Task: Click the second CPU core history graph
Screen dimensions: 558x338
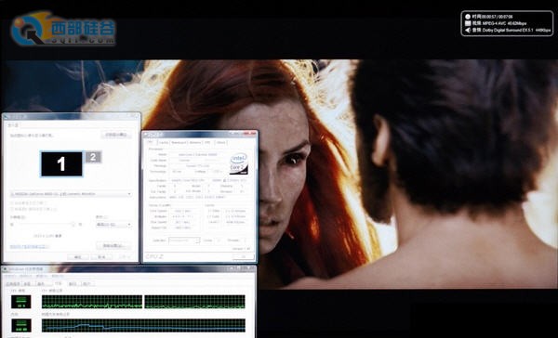Action: tap(194, 302)
